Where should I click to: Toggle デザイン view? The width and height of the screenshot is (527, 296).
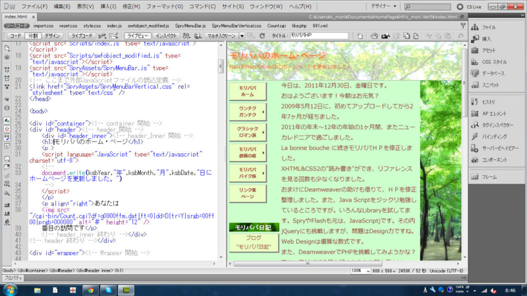pos(52,36)
